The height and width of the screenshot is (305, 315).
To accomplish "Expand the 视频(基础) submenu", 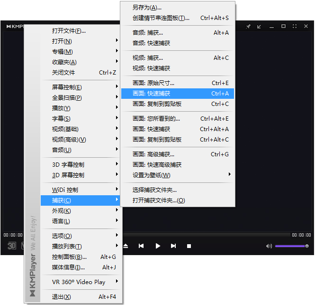I will [81, 129].
